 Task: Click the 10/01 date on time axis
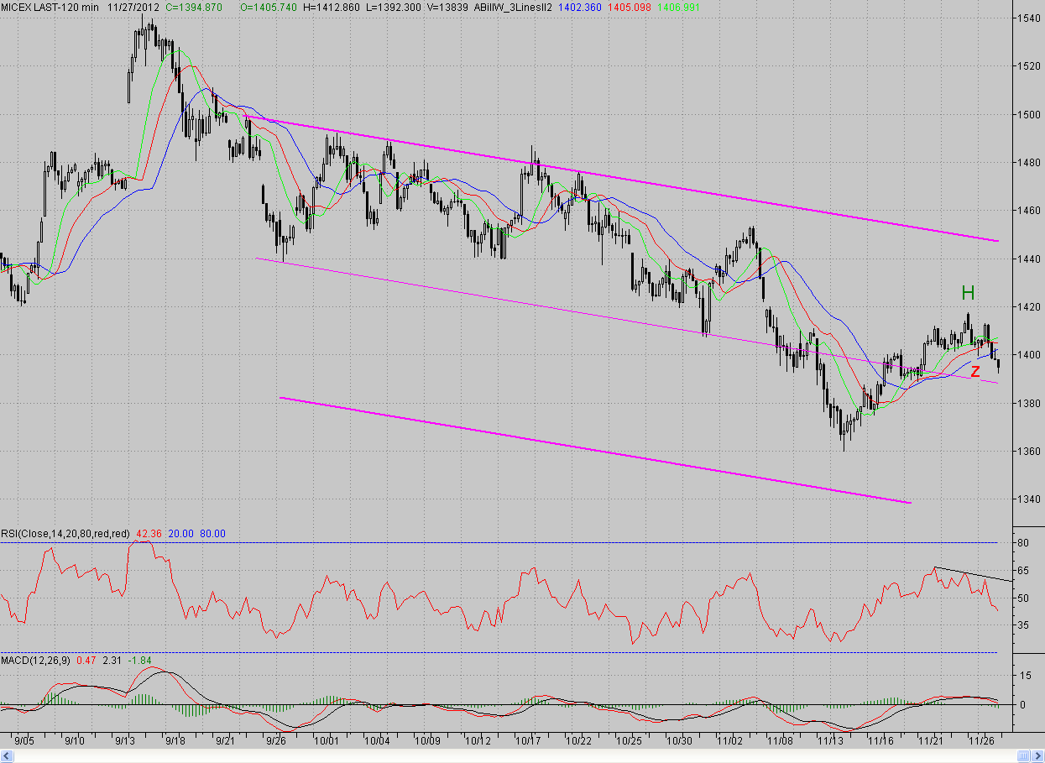click(327, 741)
